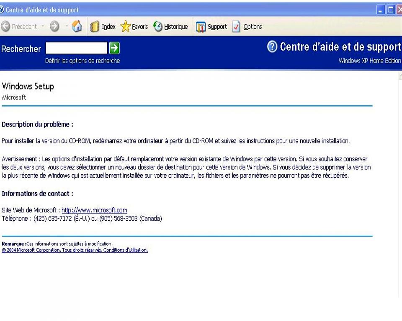Open the forward button dropdown arrow
The image size is (402, 321).
pyautogui.click(x=67, y=26)
